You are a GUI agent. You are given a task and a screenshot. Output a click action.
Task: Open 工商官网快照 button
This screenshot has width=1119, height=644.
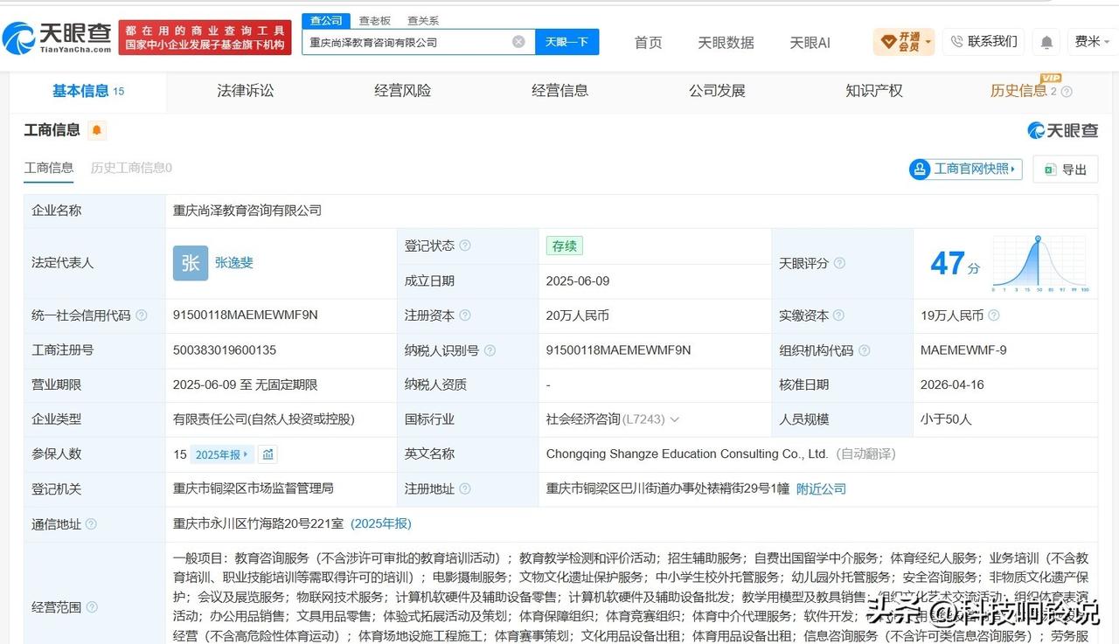pyautogui.click(x=966, y=170)
